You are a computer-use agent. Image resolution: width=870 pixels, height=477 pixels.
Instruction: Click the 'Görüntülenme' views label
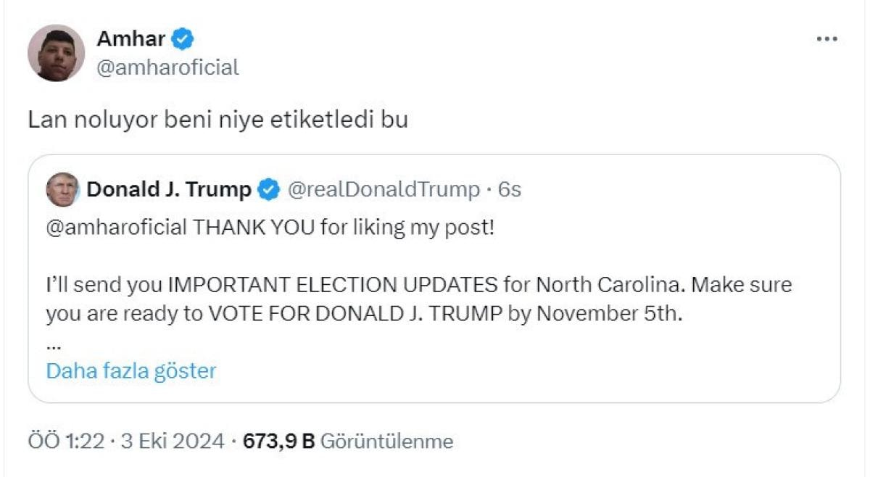(x=386, y=441)
